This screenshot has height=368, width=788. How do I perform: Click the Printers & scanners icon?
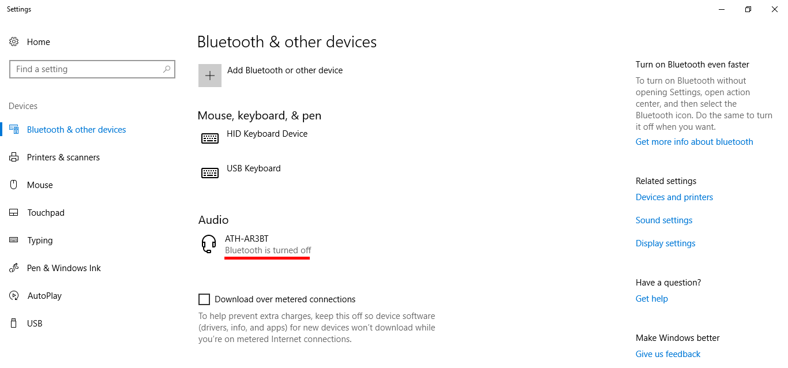coord(14,157)
